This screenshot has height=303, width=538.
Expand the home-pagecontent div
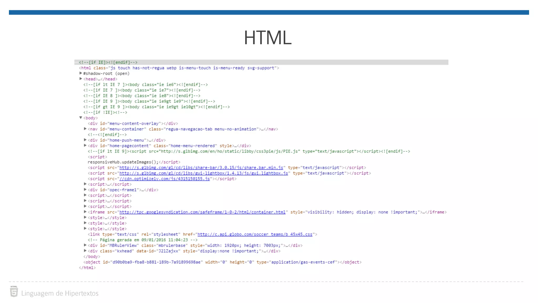[85, 145]
